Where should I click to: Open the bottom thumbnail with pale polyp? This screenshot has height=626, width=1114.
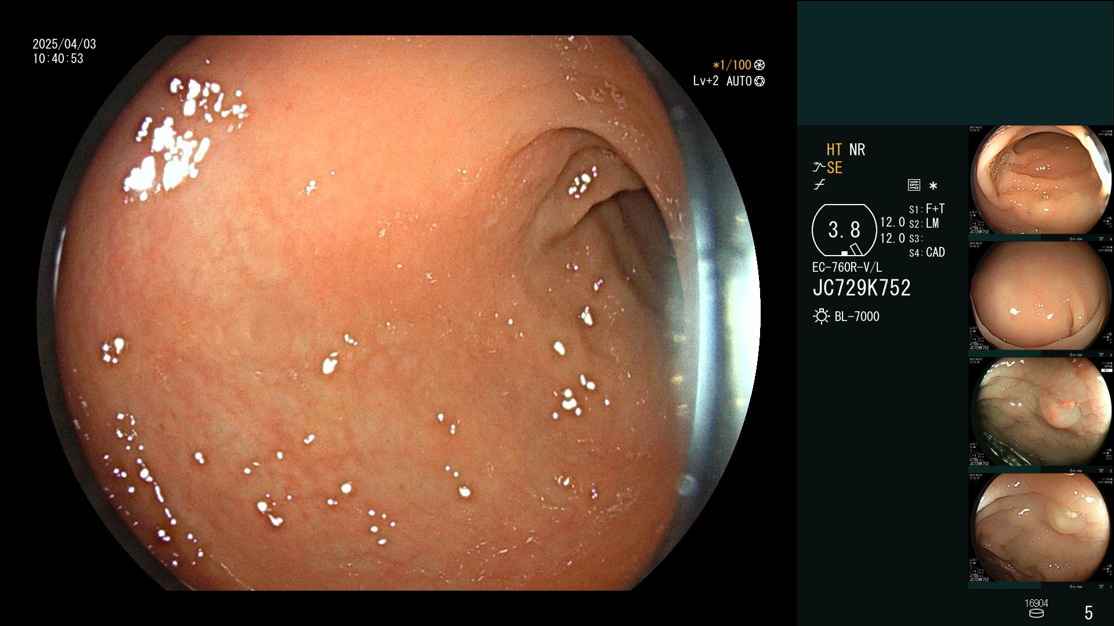[x=1041, y=531]
